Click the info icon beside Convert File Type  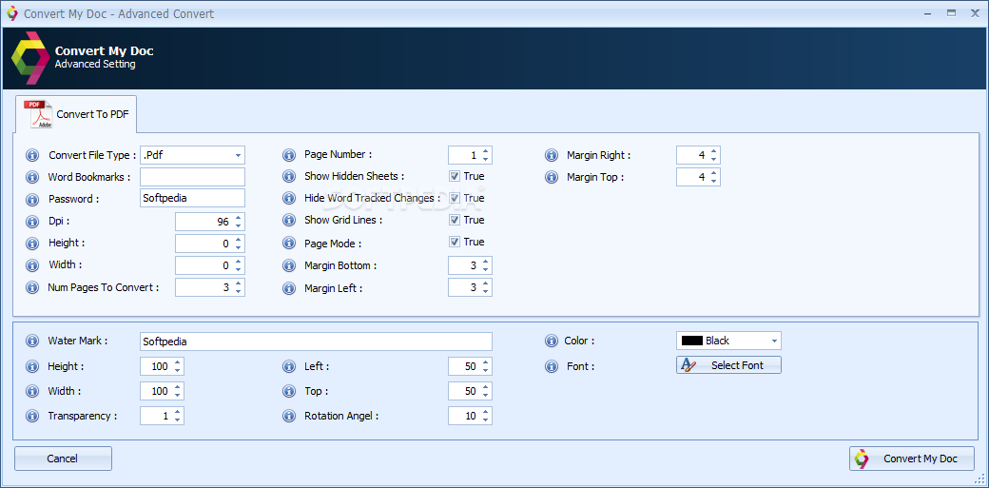(x=32, y=155)
